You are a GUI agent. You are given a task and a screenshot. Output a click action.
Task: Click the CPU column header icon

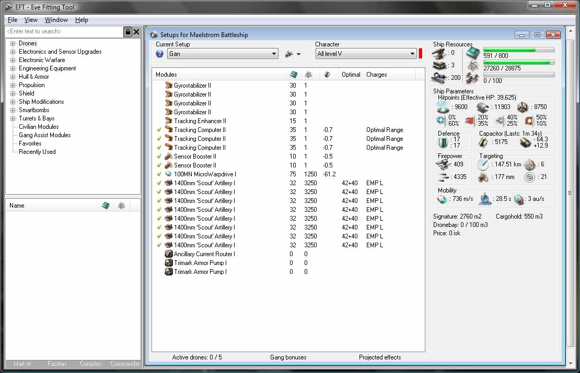tap(294, 75)
